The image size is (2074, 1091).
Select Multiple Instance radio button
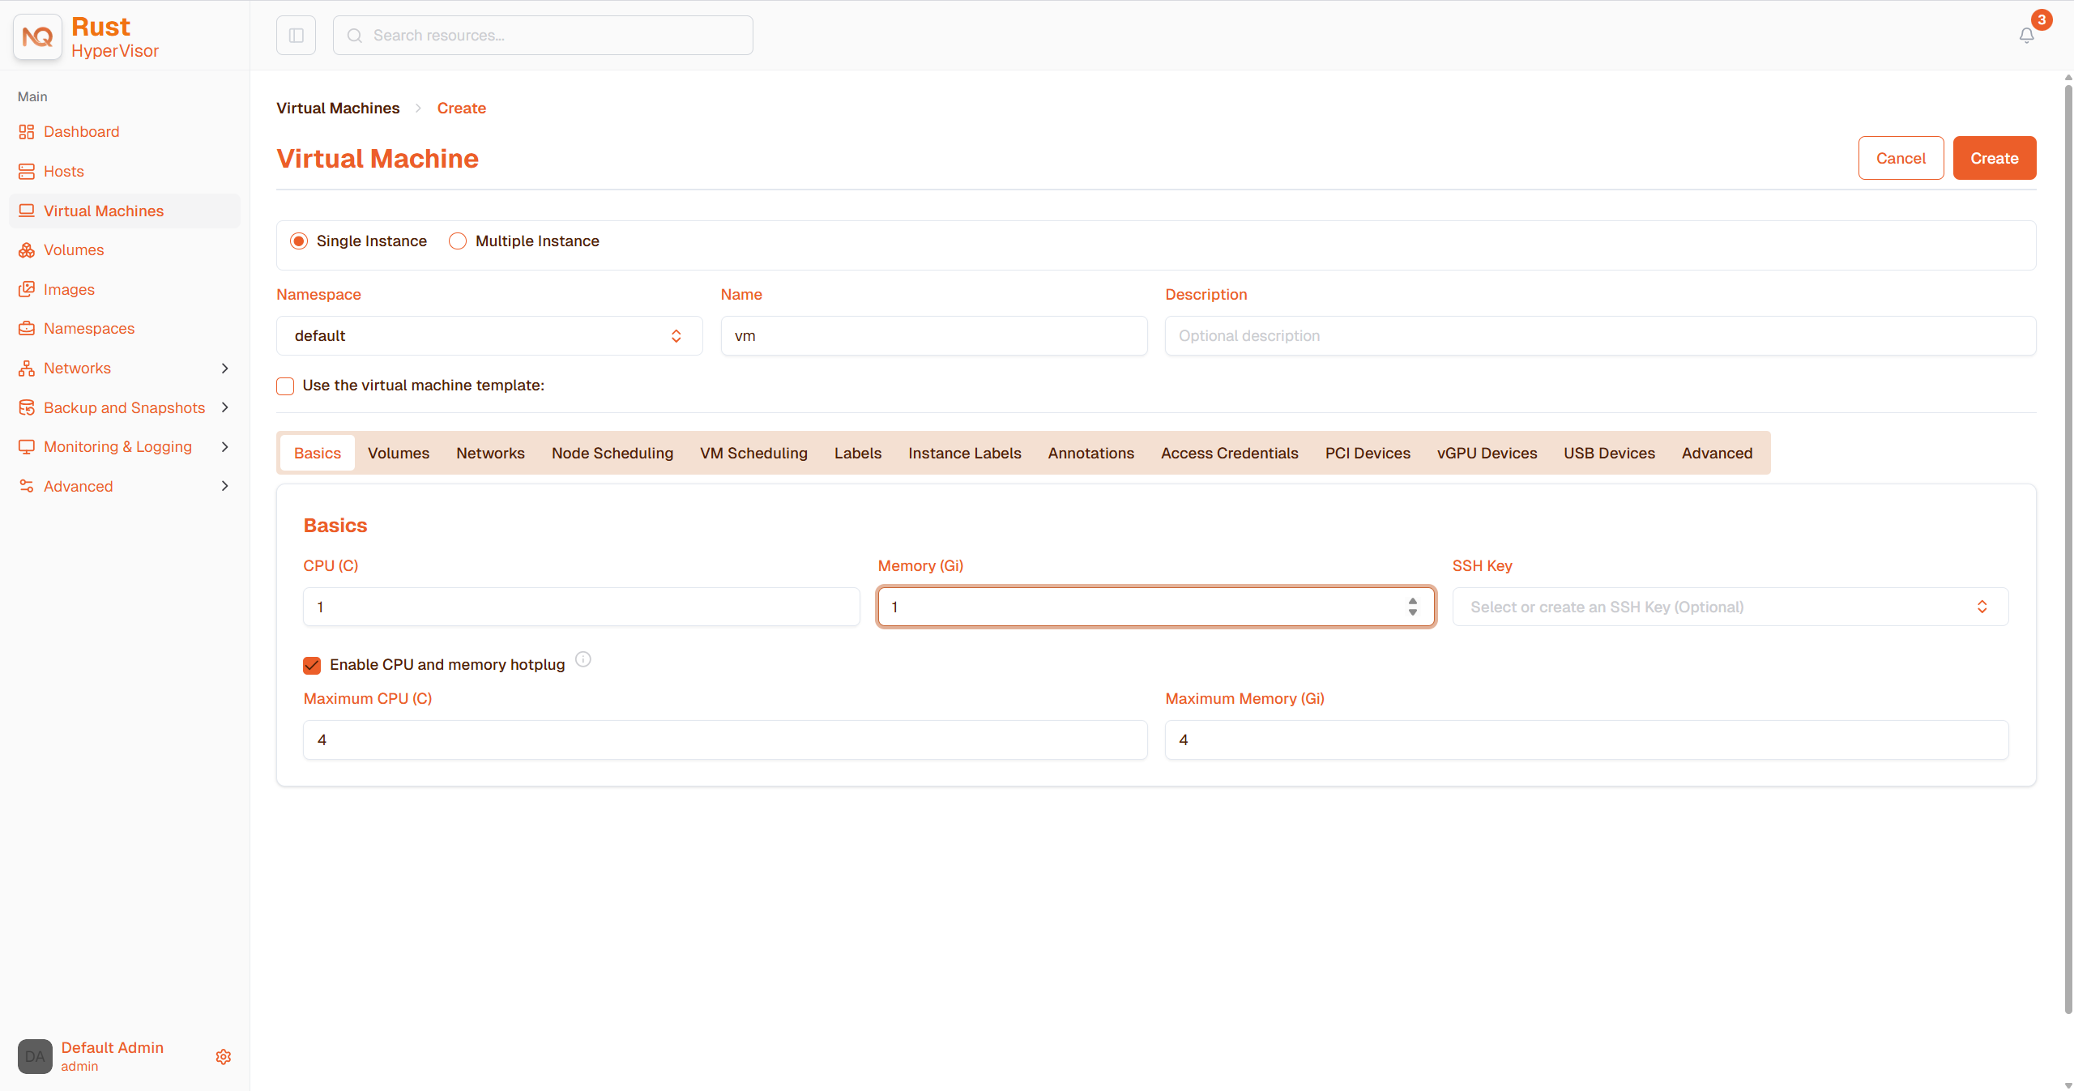tap(458, 241)
